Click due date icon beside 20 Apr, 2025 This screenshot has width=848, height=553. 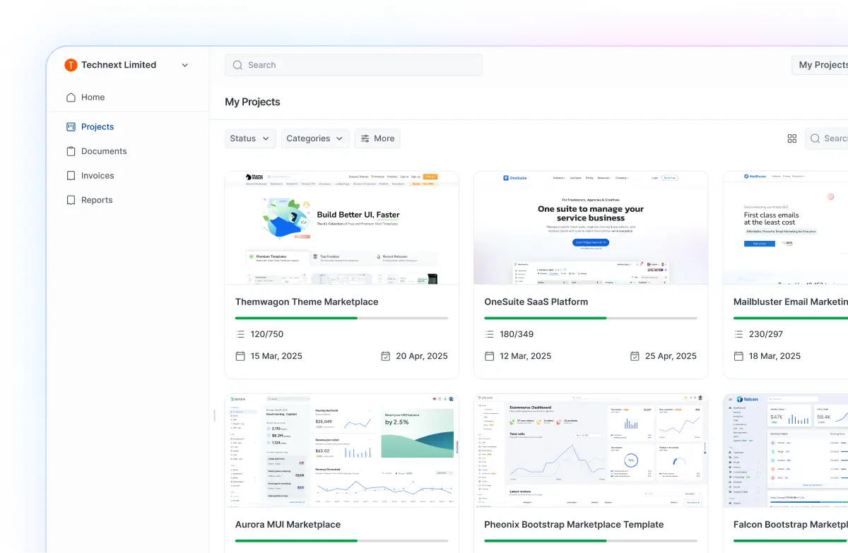pos(385,356)
